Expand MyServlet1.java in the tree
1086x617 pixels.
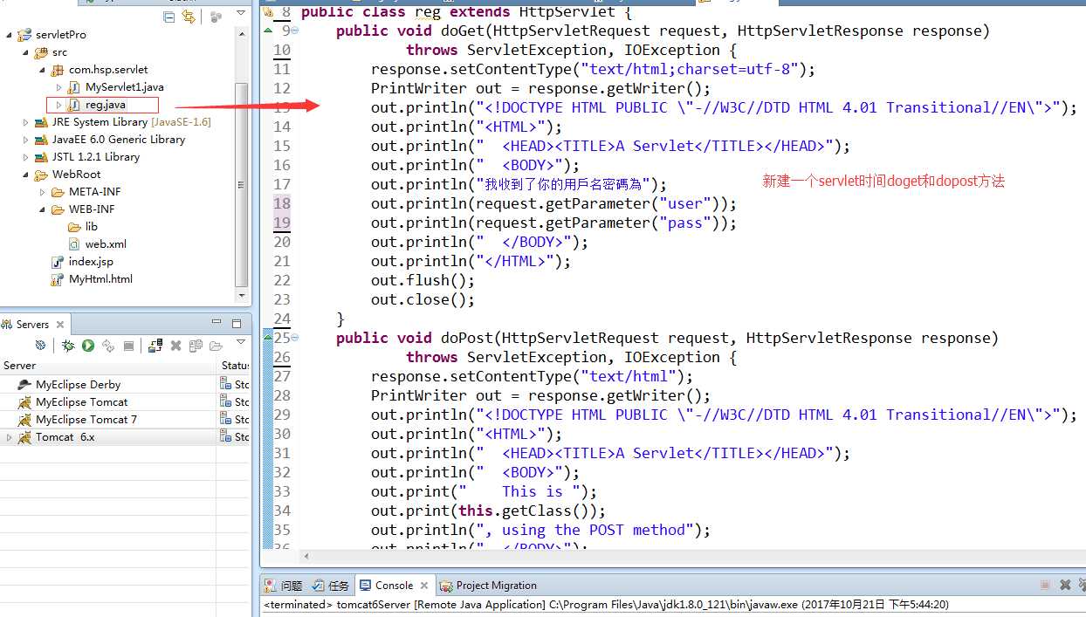58,87
